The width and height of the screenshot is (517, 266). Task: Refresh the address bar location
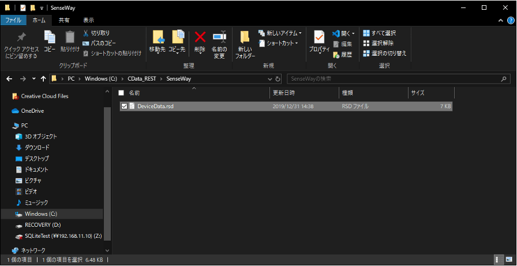(278, 79)
